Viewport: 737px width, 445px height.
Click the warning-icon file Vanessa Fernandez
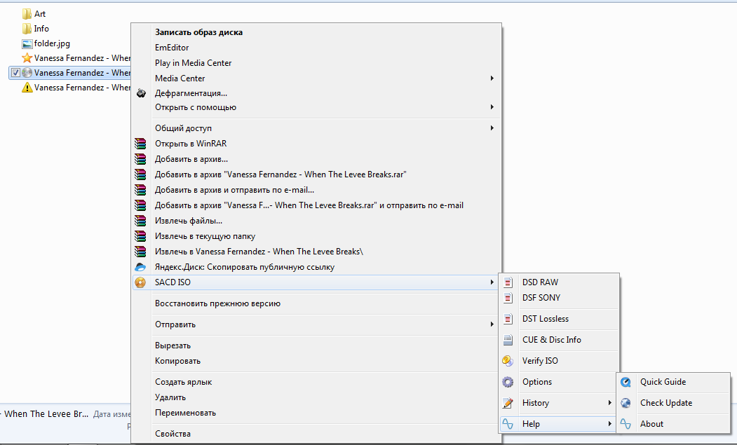pos(27,88)
